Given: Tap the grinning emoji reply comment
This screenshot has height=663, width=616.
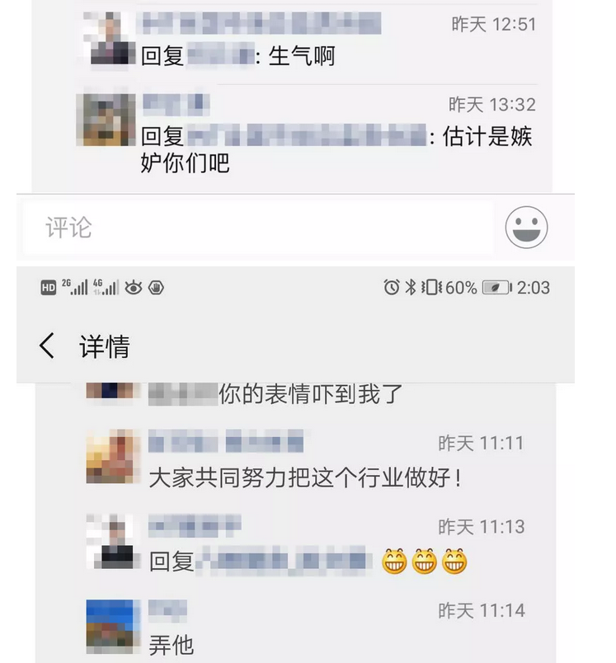Looking at the screenshot, I should pos(308,562).
